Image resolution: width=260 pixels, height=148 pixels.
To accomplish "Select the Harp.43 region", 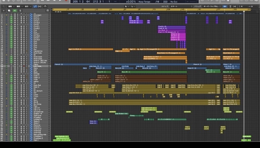I will 197,68.
